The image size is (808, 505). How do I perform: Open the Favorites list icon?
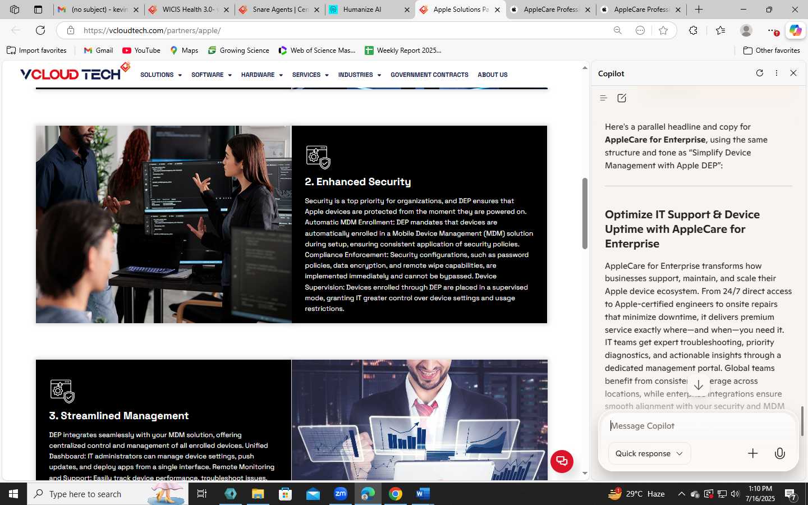(x=721, y=30)
